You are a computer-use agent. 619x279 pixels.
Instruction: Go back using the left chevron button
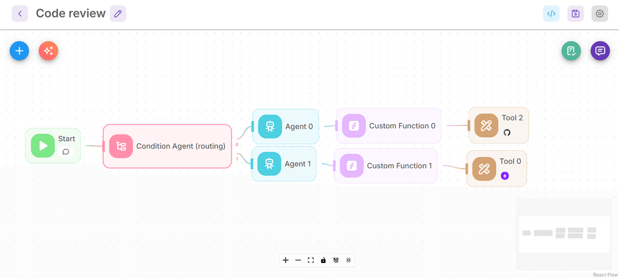point(20,14)
